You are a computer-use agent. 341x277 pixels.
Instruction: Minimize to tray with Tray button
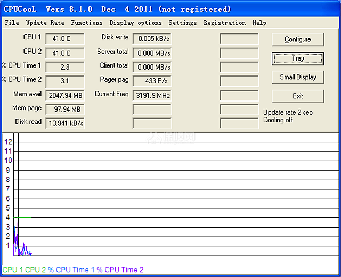297,58
